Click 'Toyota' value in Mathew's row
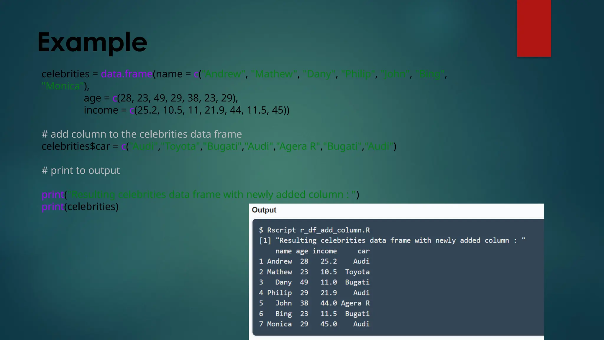The width and height of the screenshot is (604, 340). coord(357,272)
